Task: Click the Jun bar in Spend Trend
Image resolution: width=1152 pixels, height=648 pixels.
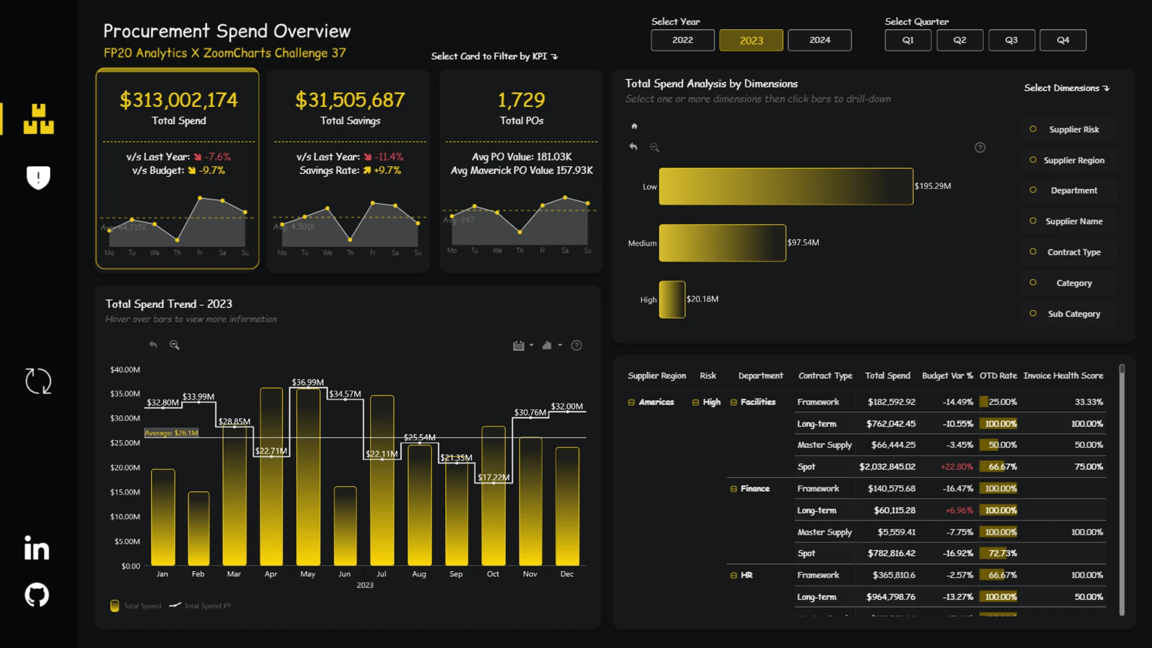Action: click(345, 526)
